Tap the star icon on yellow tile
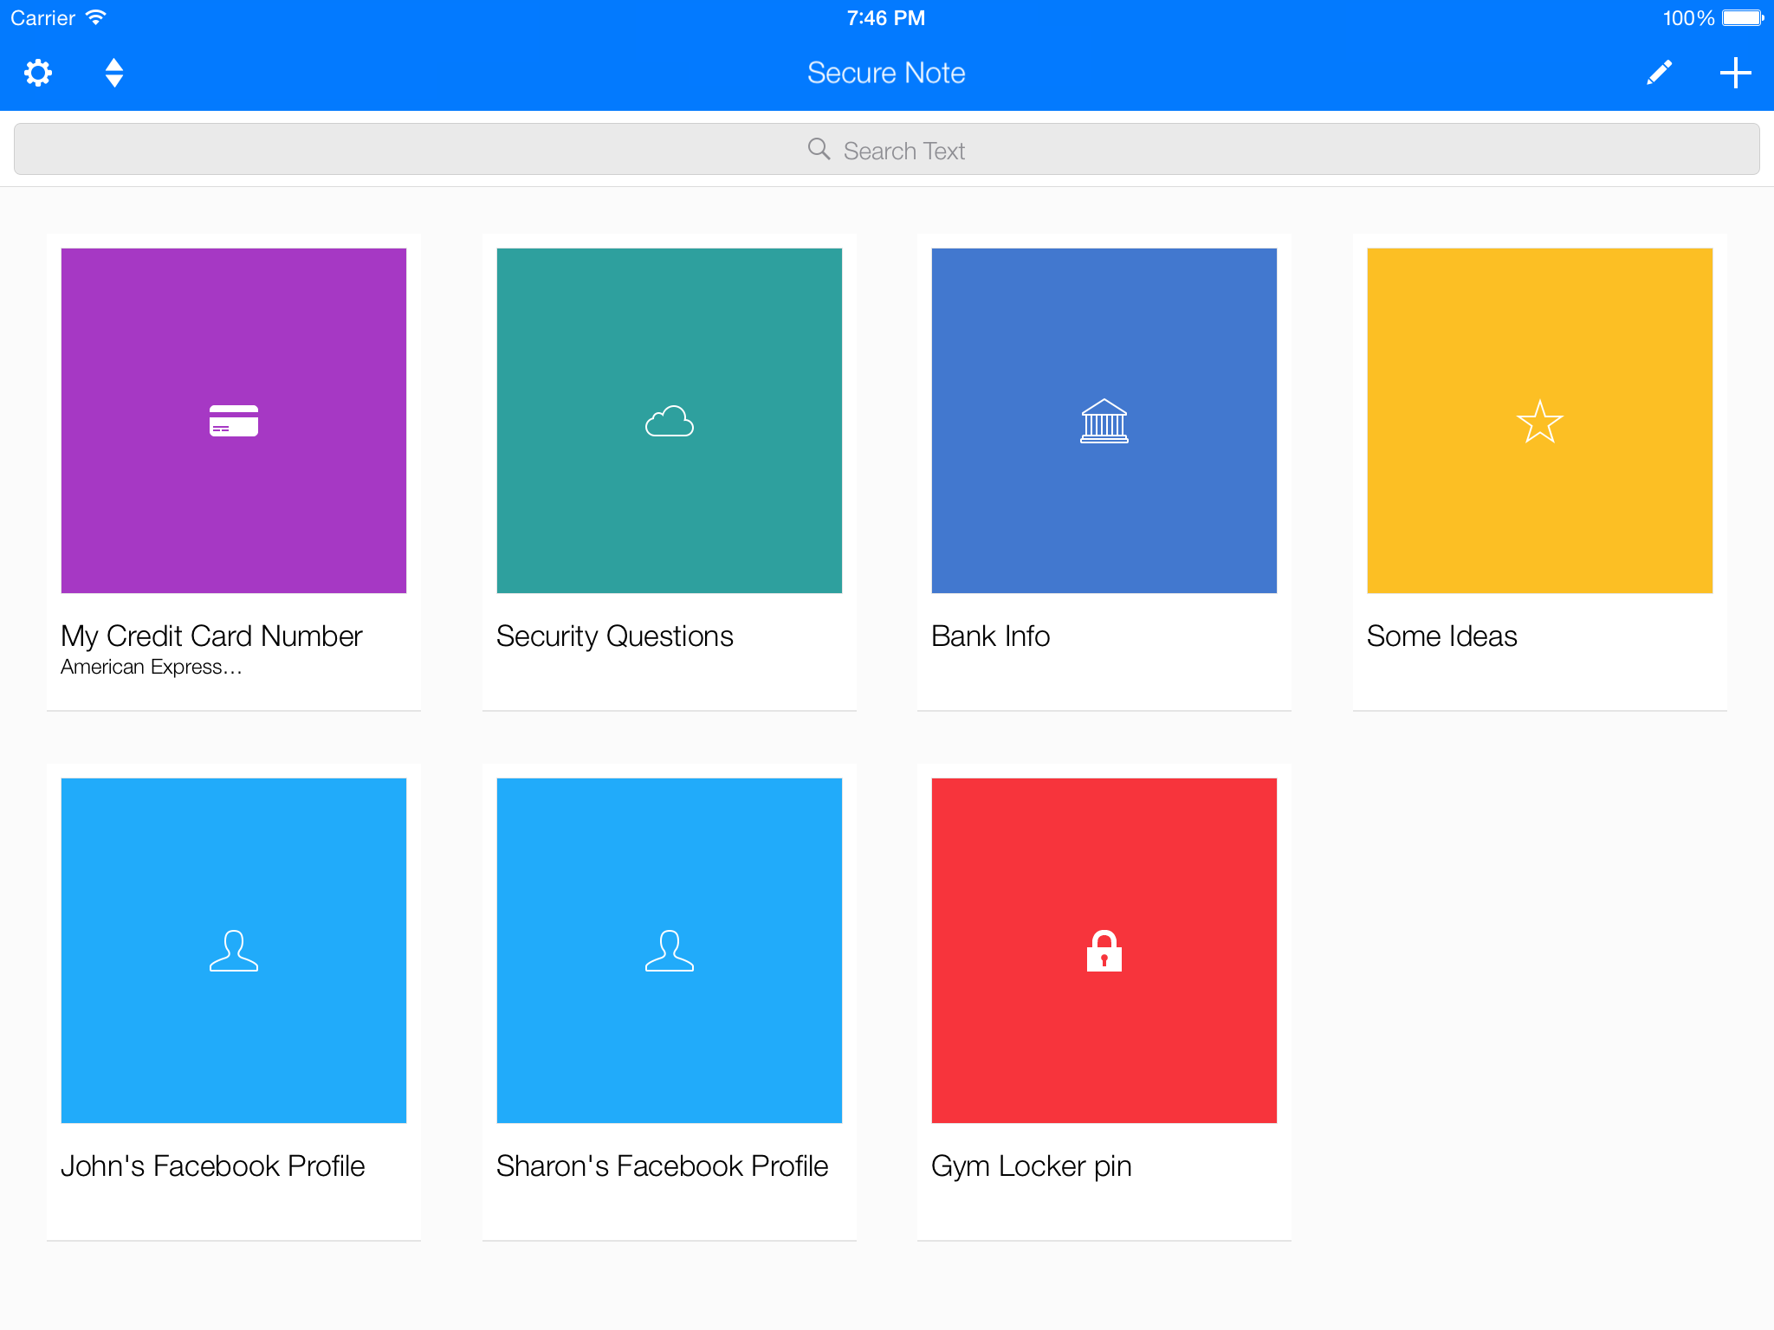The height and width of the screenshot is (1330, 1774). (1540, 421)
